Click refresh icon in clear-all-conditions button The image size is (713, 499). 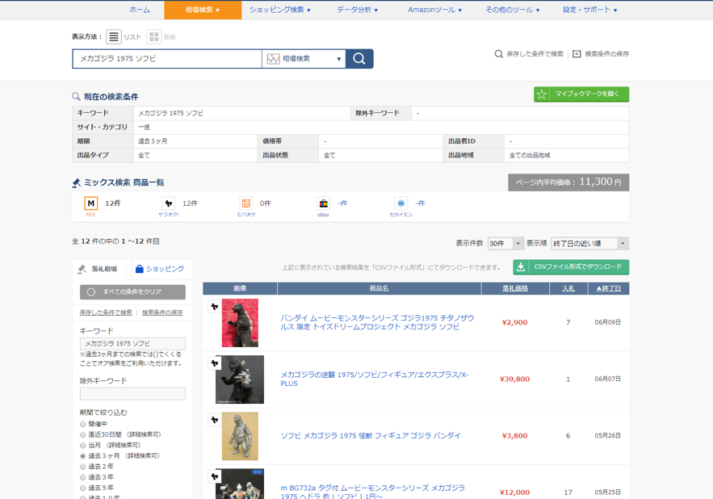point(91,292)
